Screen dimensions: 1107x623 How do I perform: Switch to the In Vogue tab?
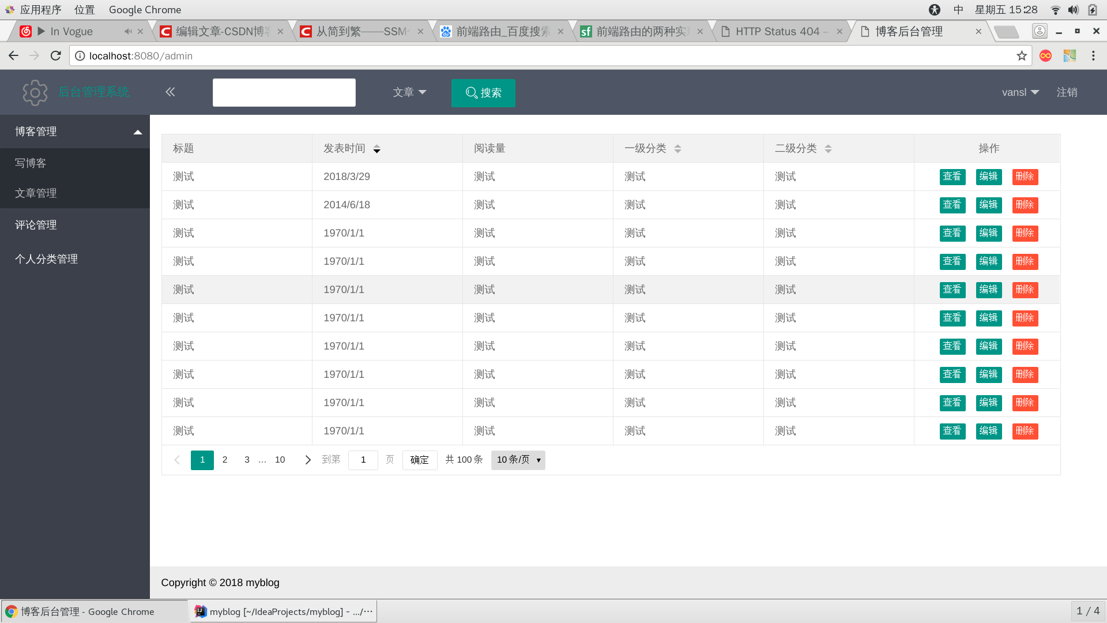tap(81, 31)
